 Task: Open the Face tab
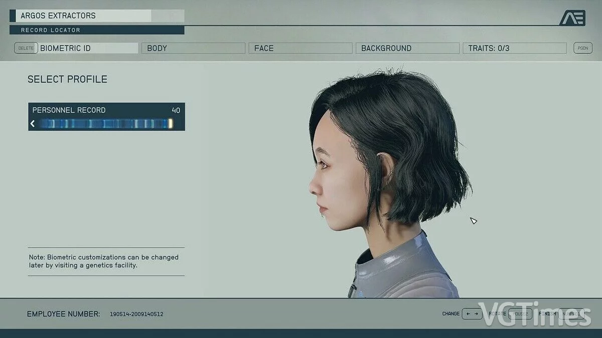(300, 48)
